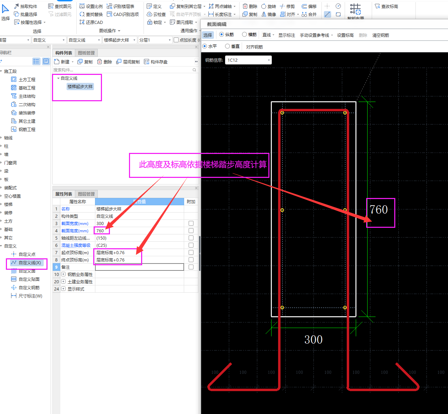This screenshot has width=448, height=414.
Task: Select the 批量选择 batch select tool
Action: pyautogui.click(x=26, y=14)
